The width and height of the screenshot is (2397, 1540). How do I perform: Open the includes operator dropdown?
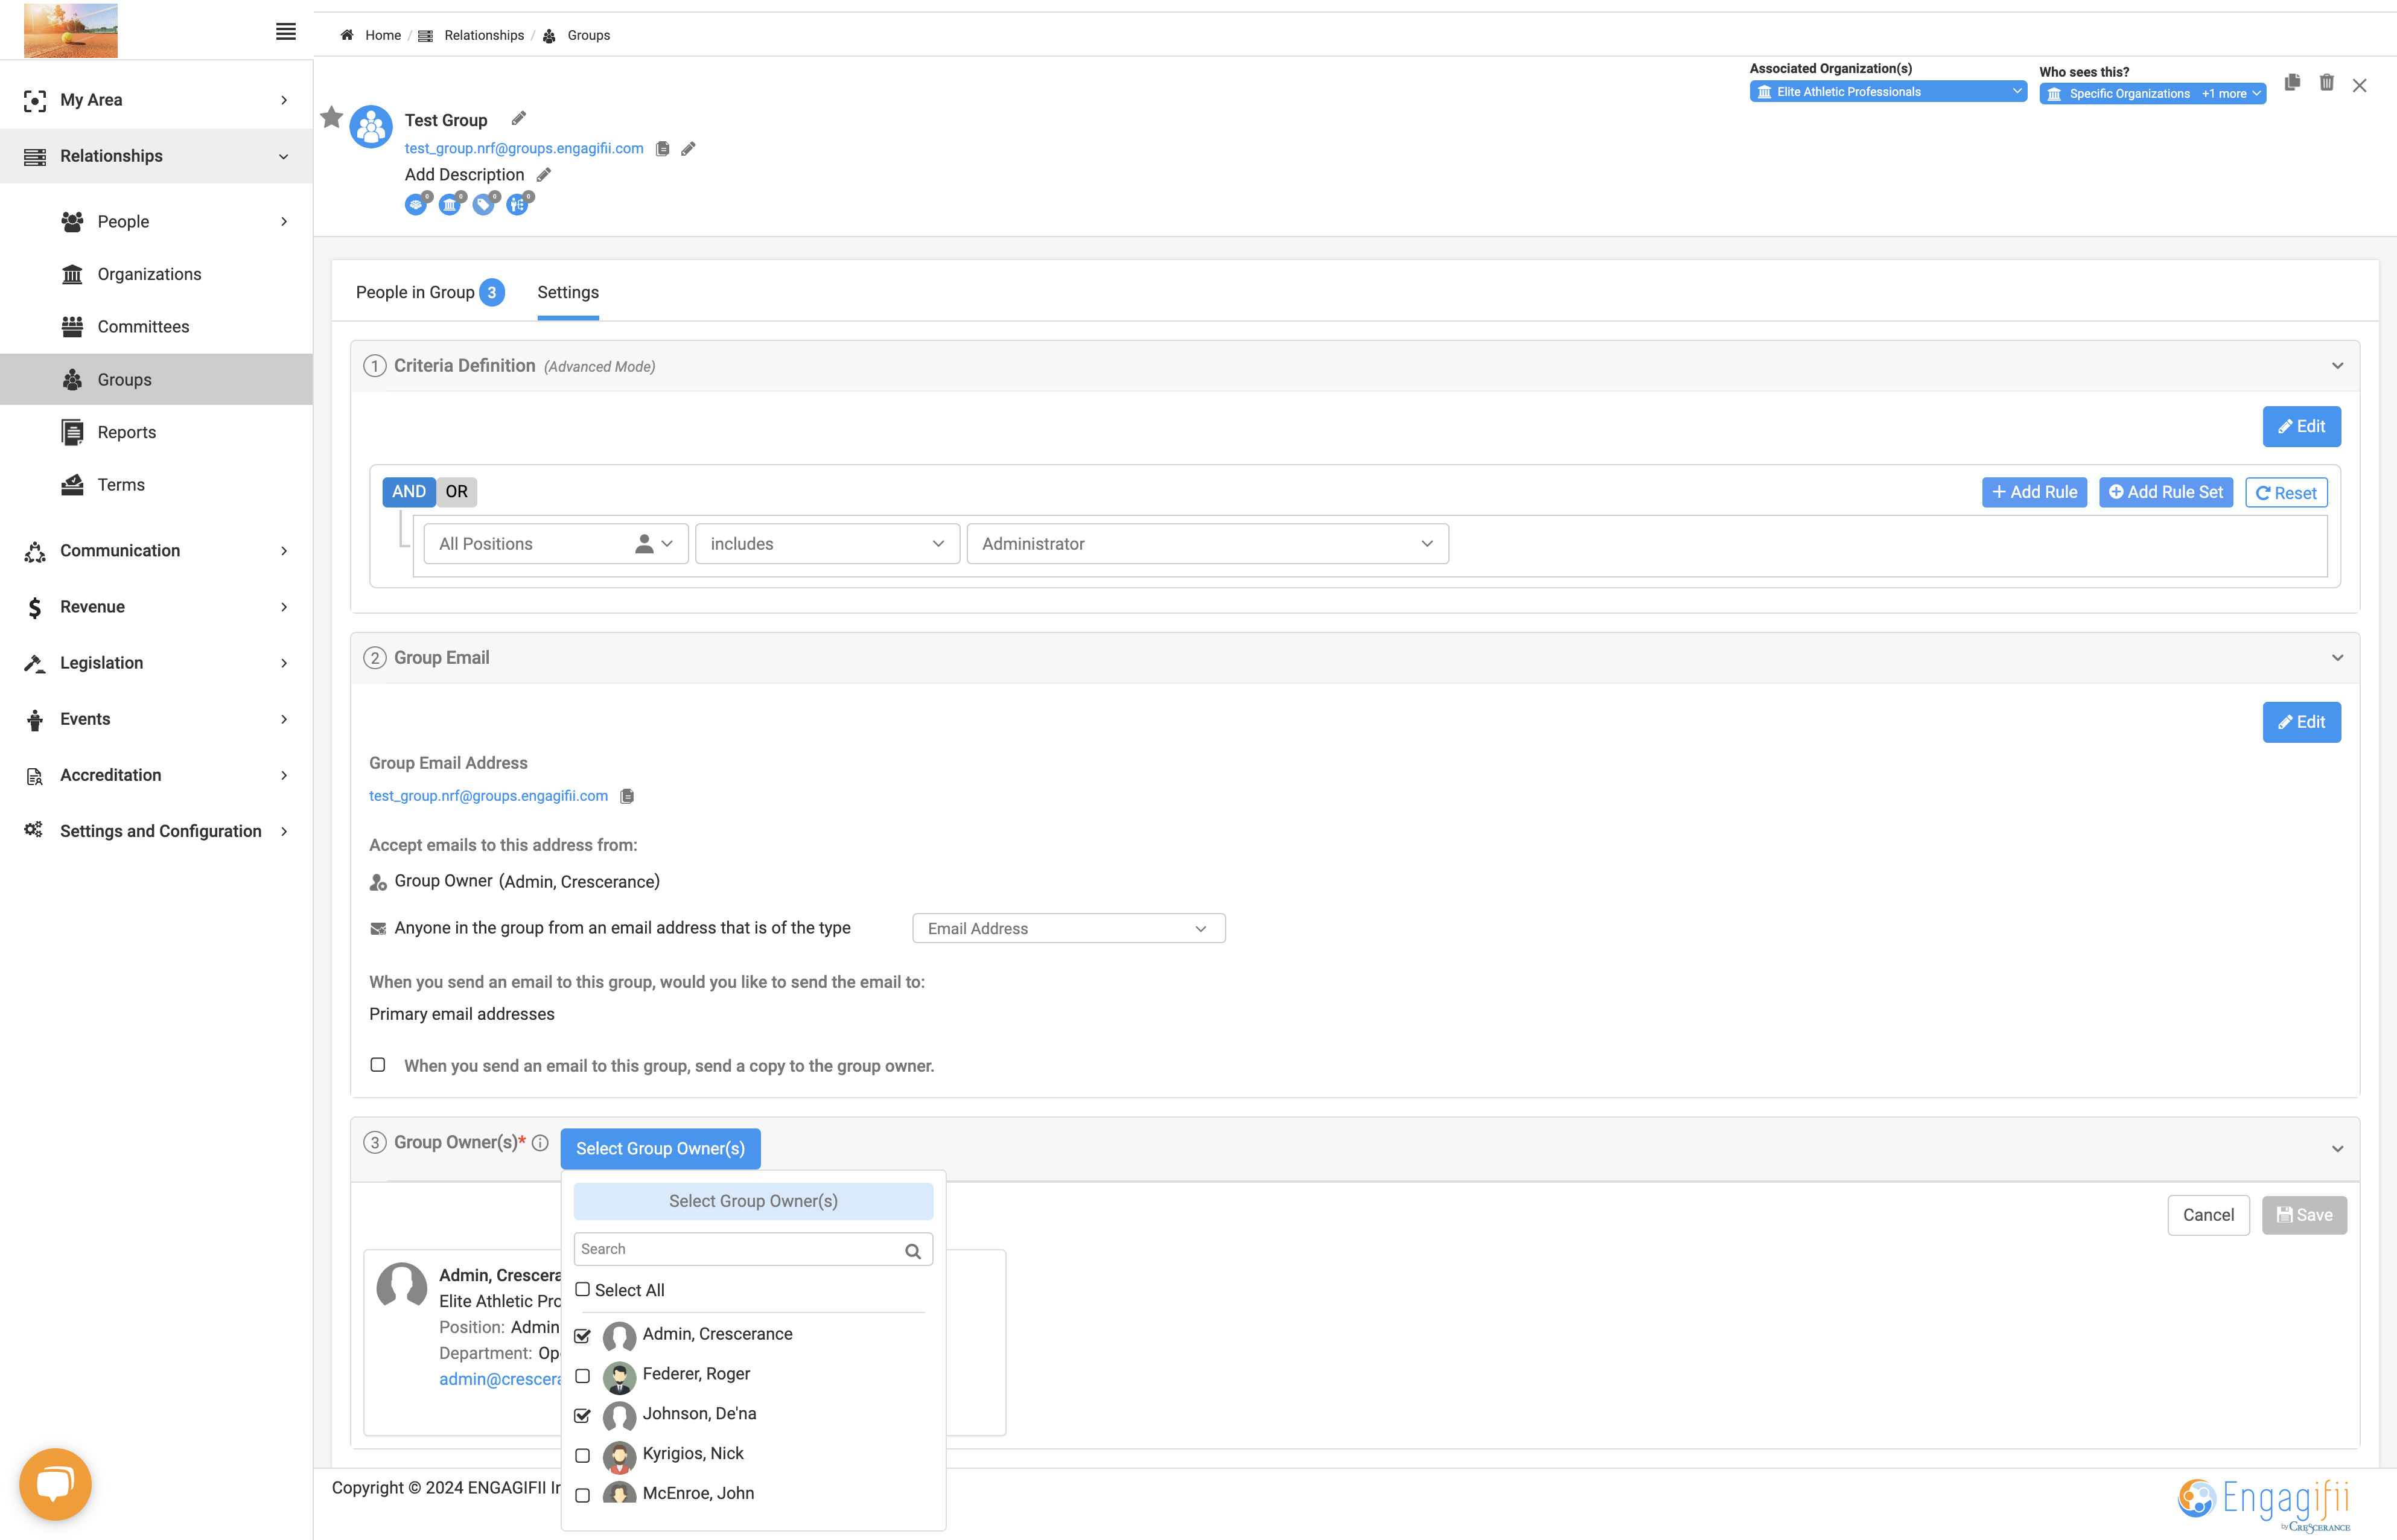828,544
